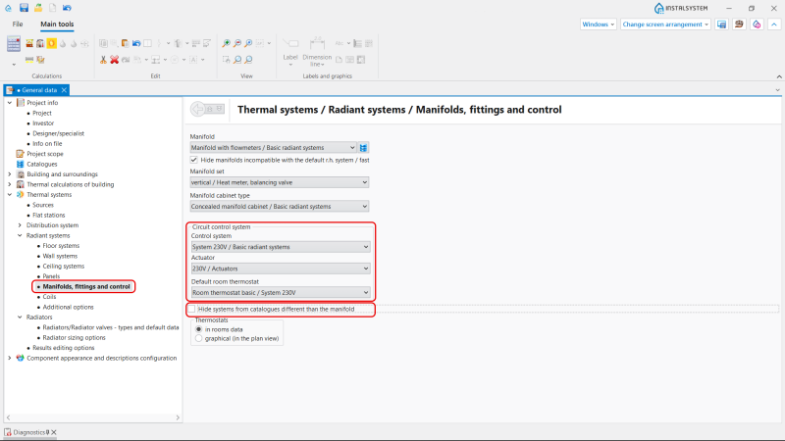Open the Control system dropdown
This screenshot has width=785, height=441.
pos(281,247)
